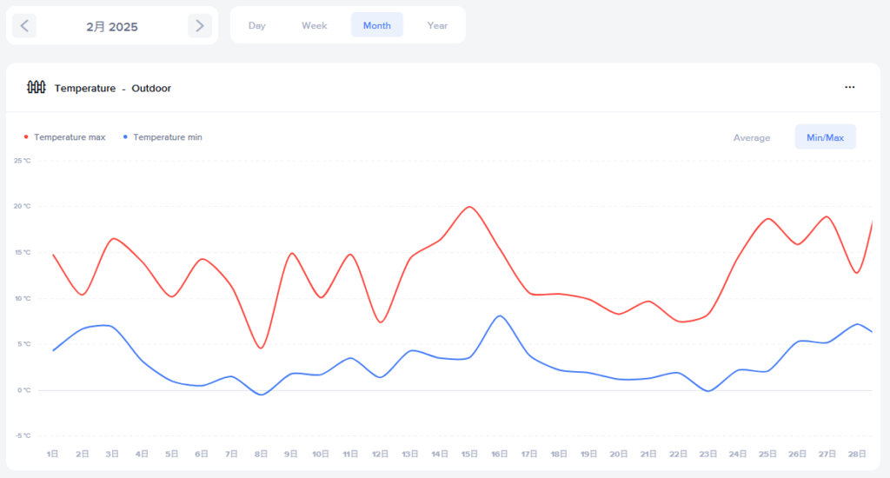Switch to the Year view tab
This screenshot has width=890, height=478.
pyautogui.click(x=437, y=25)
